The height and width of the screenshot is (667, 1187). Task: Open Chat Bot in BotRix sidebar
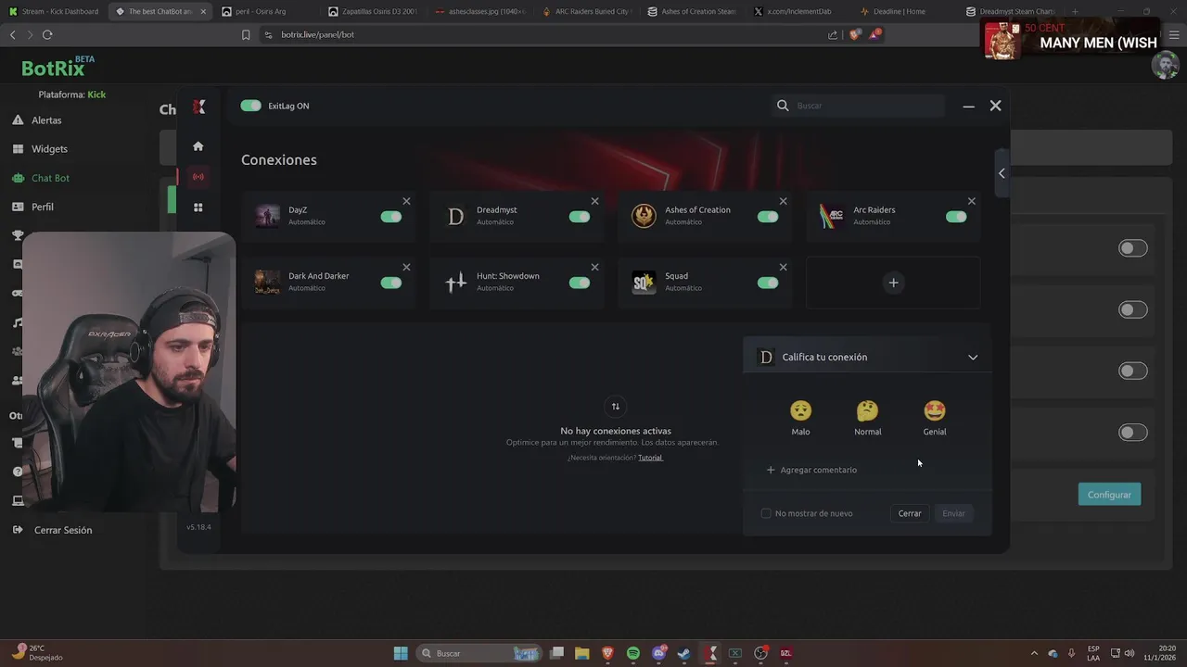point(50,178)
